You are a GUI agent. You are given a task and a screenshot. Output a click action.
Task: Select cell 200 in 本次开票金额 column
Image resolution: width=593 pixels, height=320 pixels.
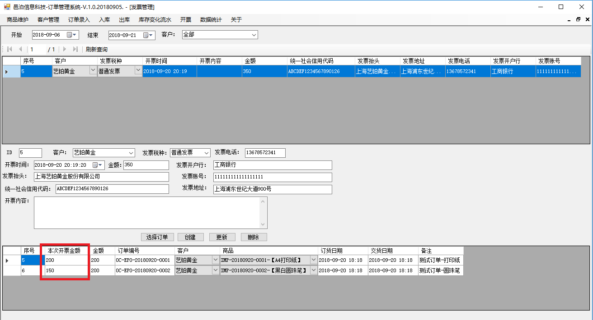(67, 260)
